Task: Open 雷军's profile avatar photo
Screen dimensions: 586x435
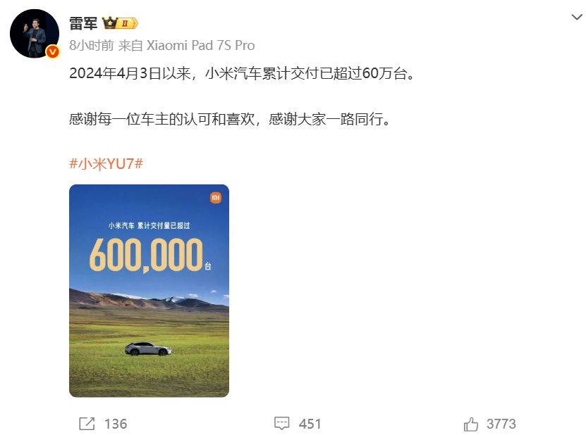Action: pyautogui.click(x=35, y=34)
